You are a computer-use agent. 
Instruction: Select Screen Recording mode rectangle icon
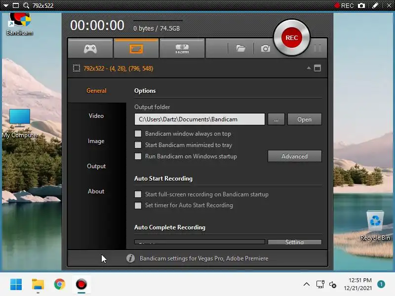coord(136,48)
